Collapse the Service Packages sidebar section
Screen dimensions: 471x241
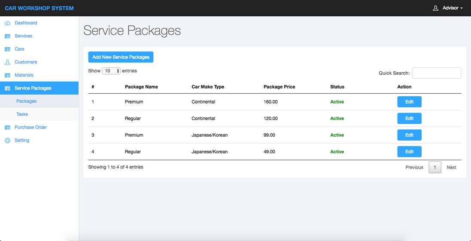coord(33,88)
